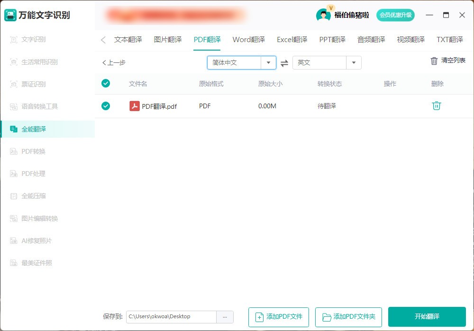Open the 英文 target language dropdown
The width and height of the screenshot is (474, 331).
coord(354,62)
